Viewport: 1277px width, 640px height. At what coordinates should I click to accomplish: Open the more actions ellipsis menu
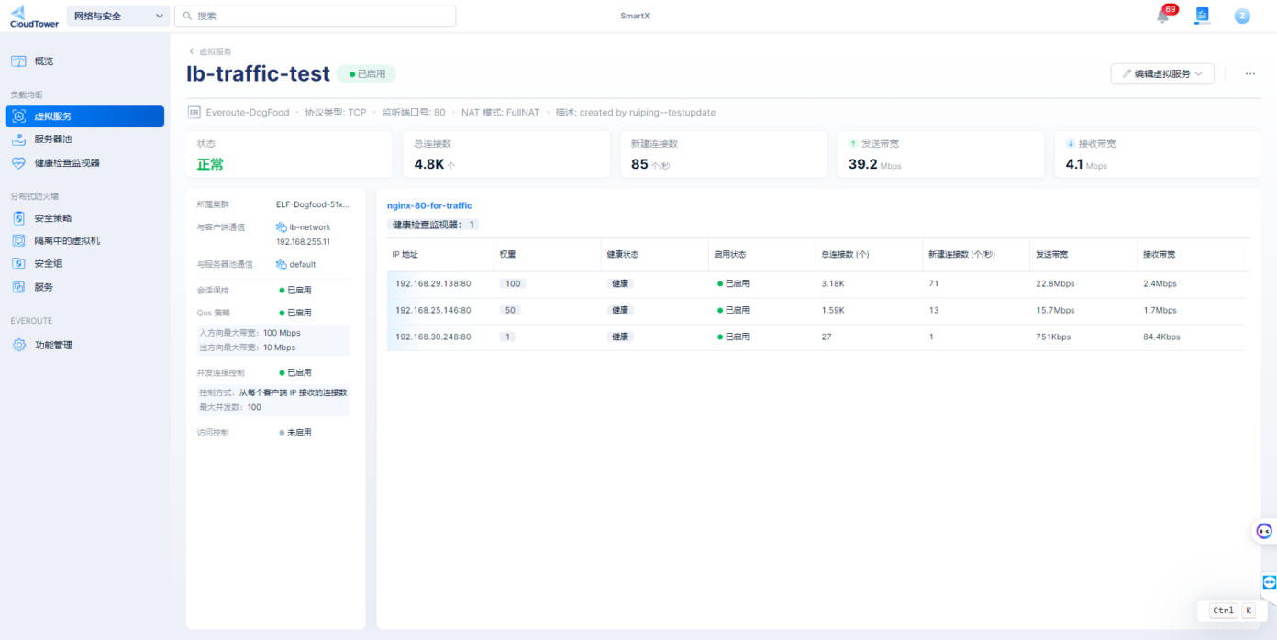click(1249, 73)
